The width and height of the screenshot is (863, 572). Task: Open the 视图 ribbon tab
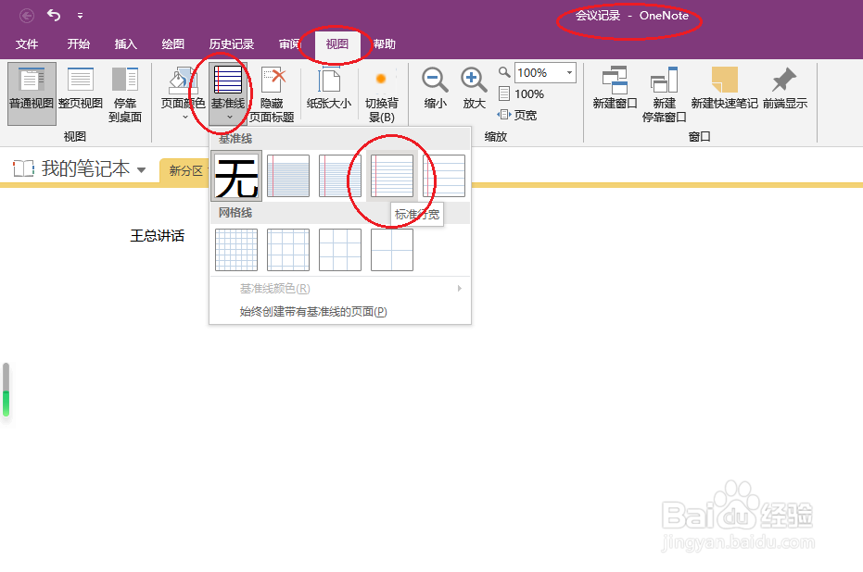(x=336, y=44)
